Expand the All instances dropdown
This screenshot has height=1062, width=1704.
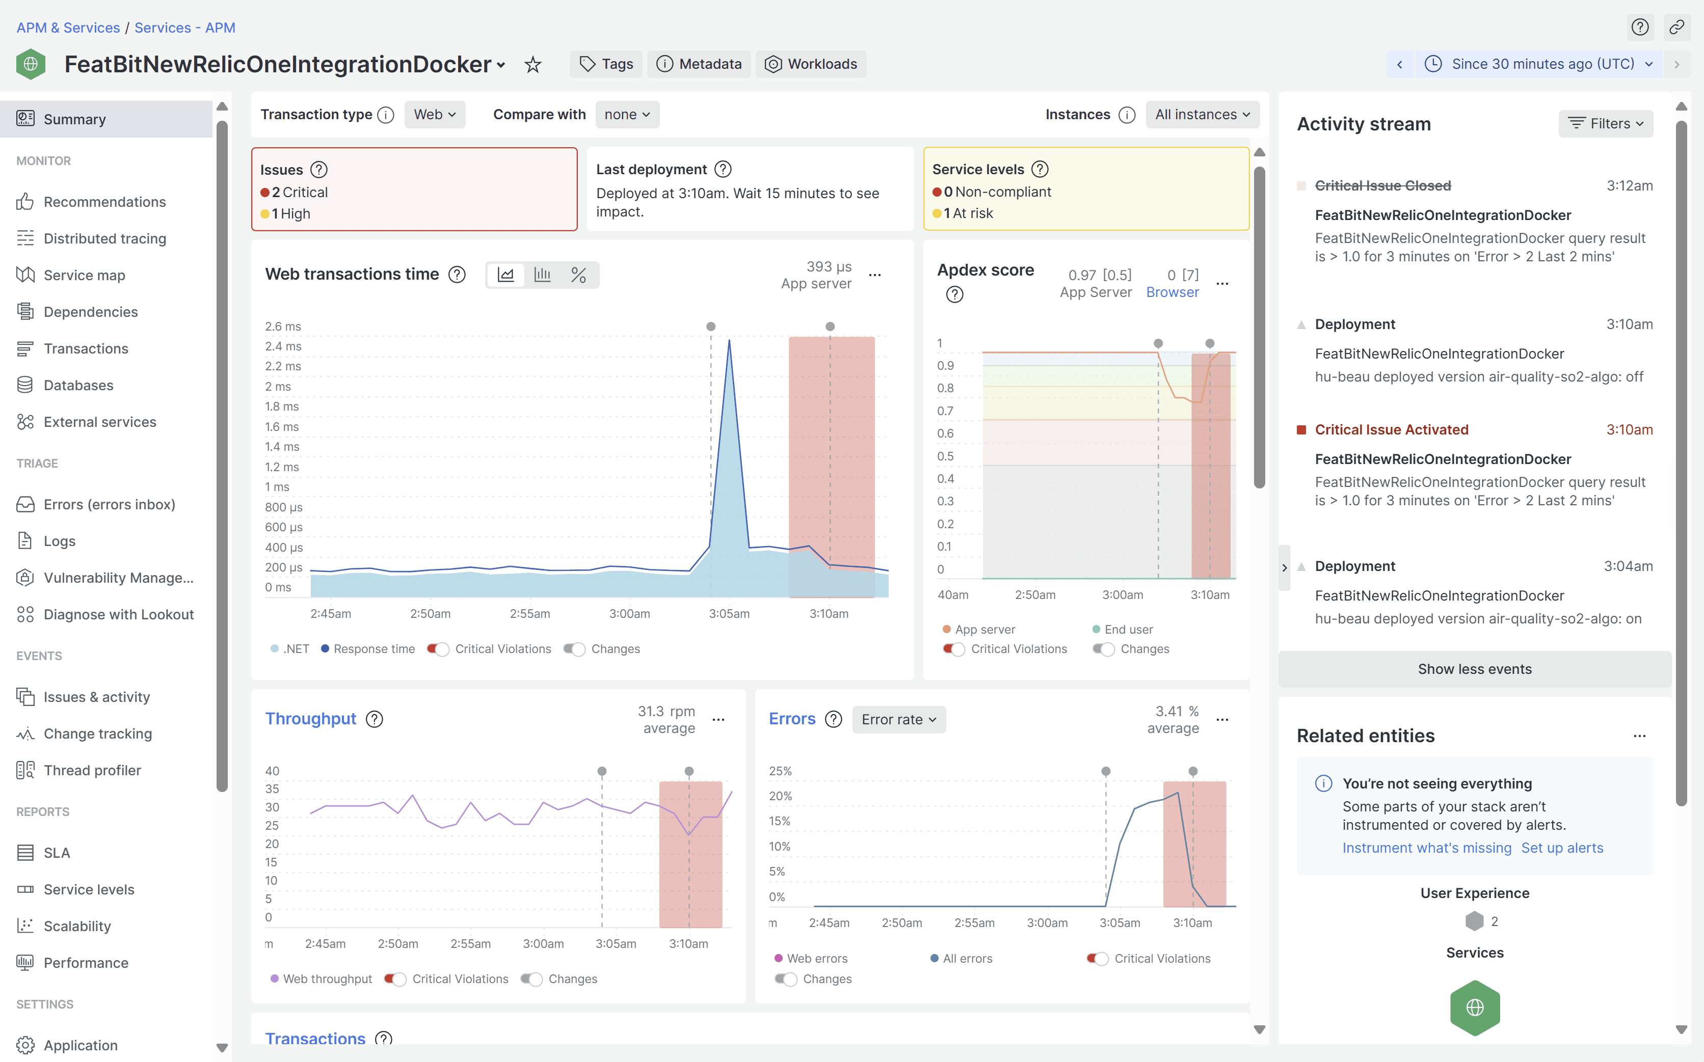1202,115
